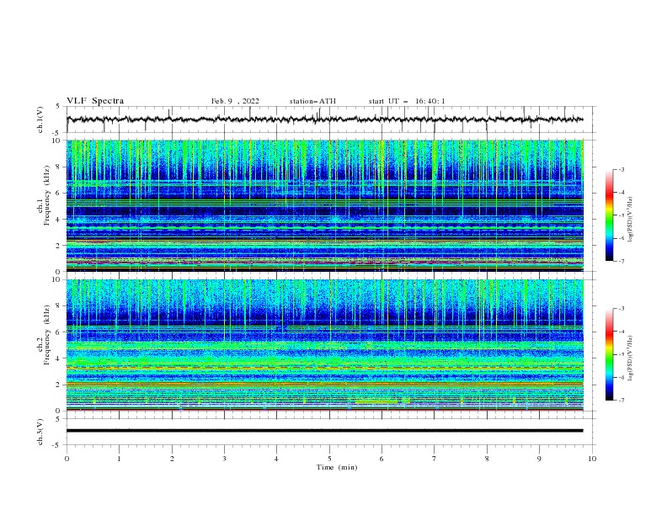Click the time-axis tick label "4"
The height and width of the screenshot is (515, 667).
coord(276,459)
